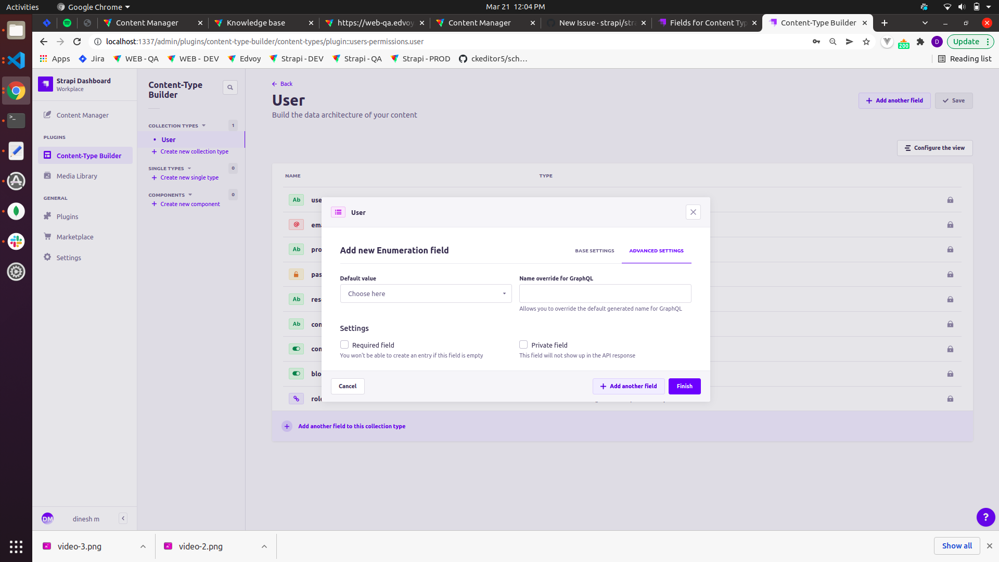Click the Settings gear in sidebar
999x562 pixels.
47,258
